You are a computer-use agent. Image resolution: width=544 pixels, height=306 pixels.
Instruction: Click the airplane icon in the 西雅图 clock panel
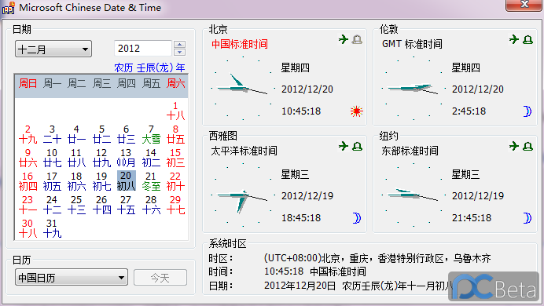pyautogui.click(x=343, y=146)
